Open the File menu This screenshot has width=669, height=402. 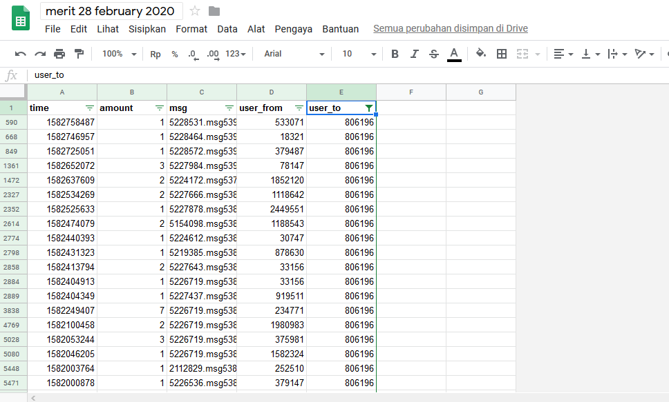(53, 29)
